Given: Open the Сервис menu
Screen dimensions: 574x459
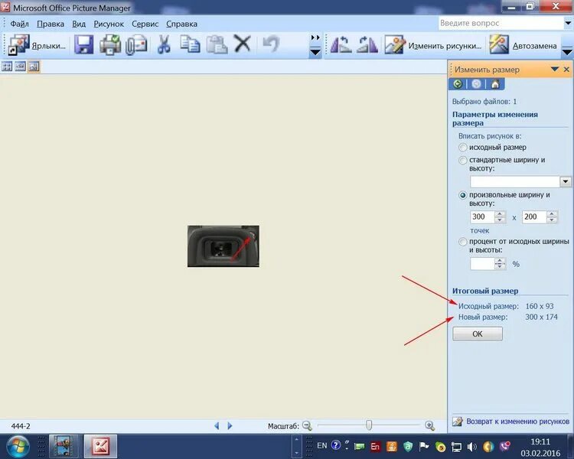Looking at the screenshot, I should coord(145,24).
